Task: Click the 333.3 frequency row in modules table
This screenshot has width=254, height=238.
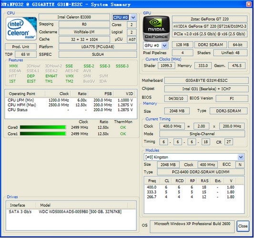Action: click(194, 192)
